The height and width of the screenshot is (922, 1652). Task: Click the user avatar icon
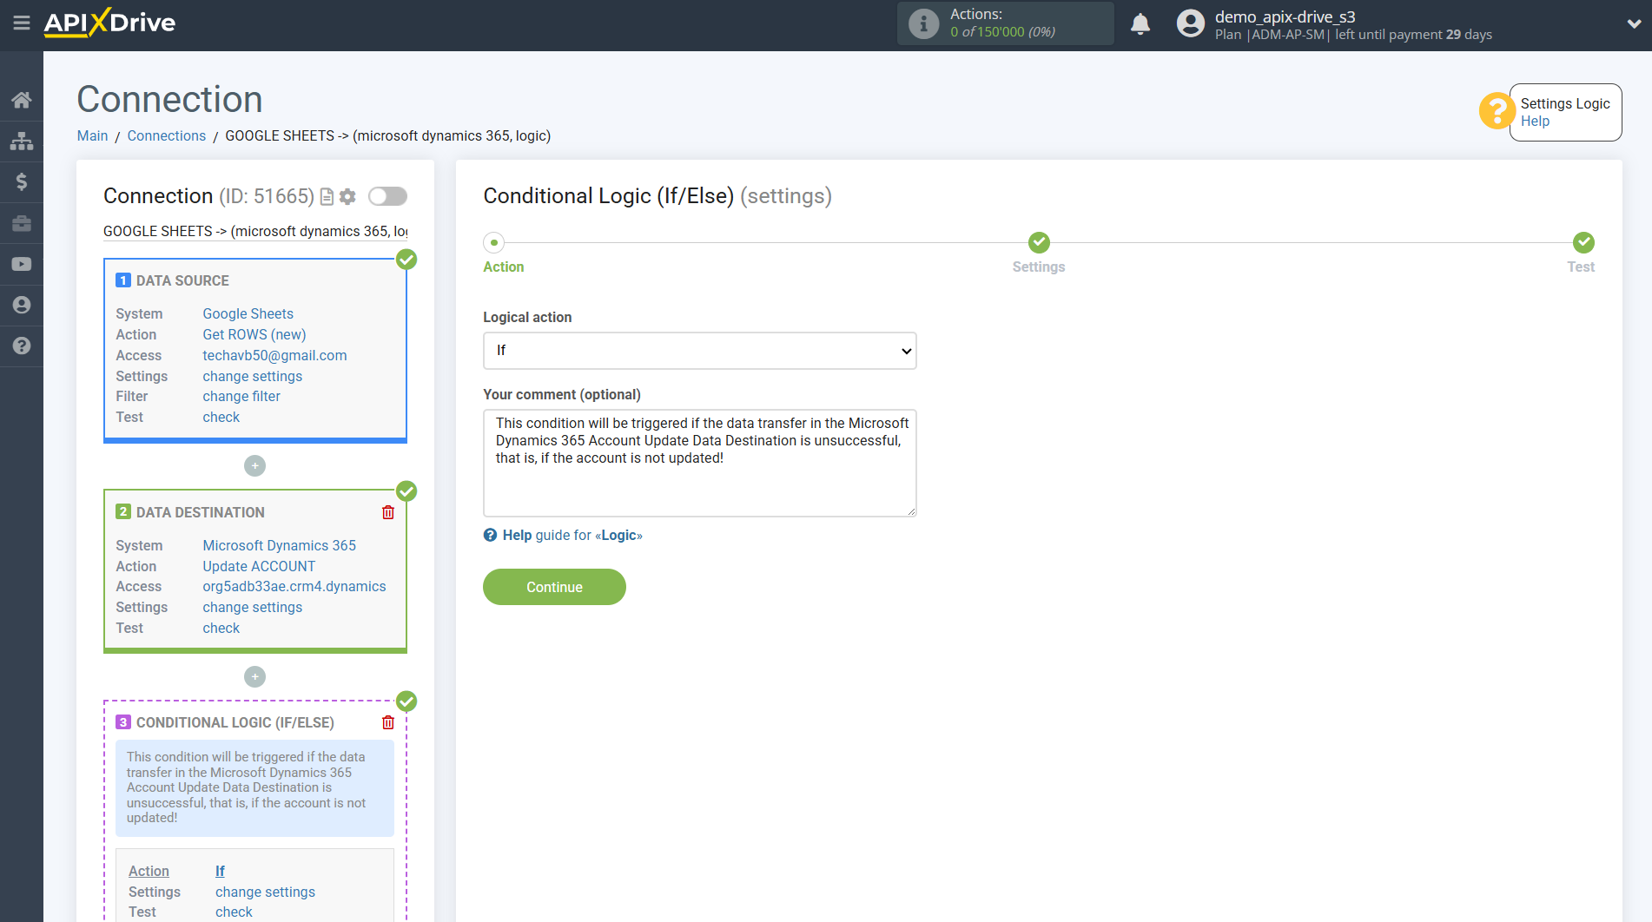coord(1191,23)
